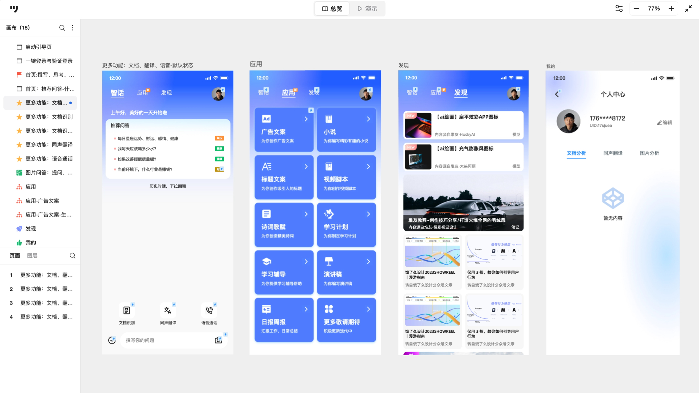Zoom out with the minus button
The width and height of the screenshot is (699, 393).
(x=636, y=8)
